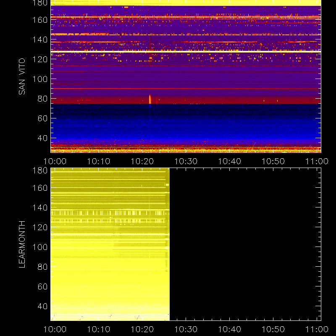This screenshot has height=336, width=336.
Task: Click the bright radio burst in San Vito spectrogram
Action: tap(150, 99)
